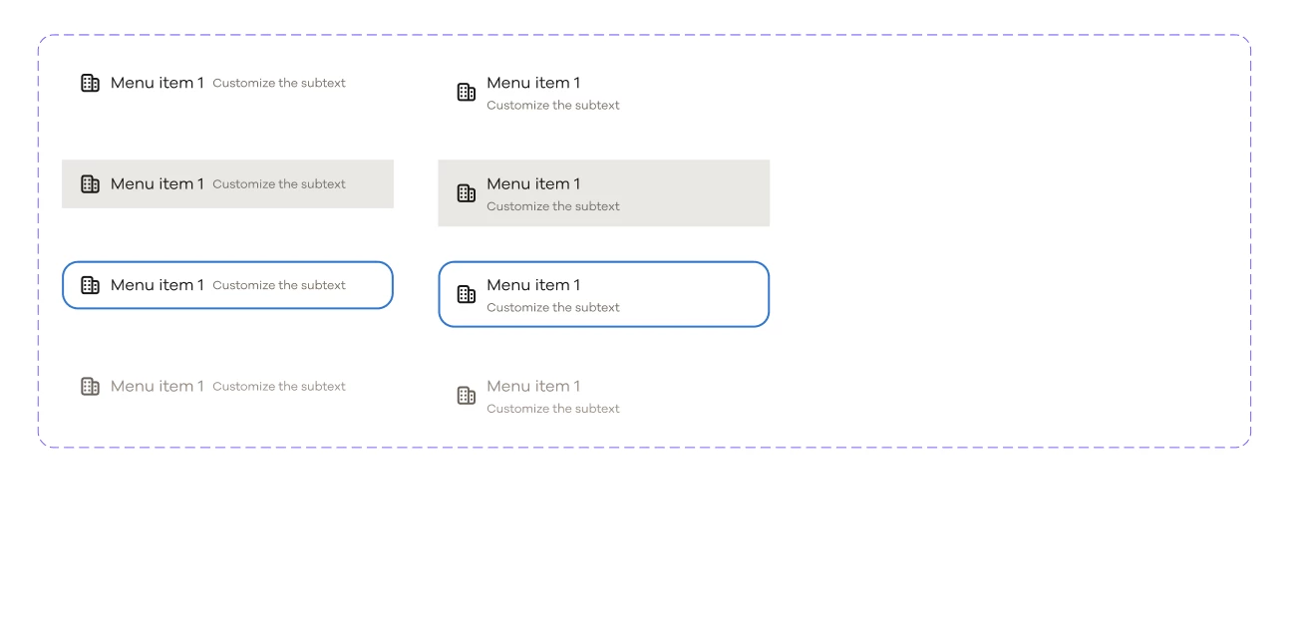Screen dimensions: 1301x640
Task: Click 'Customize the subtext' beside plain single-line title
Action: click(279, 84)
